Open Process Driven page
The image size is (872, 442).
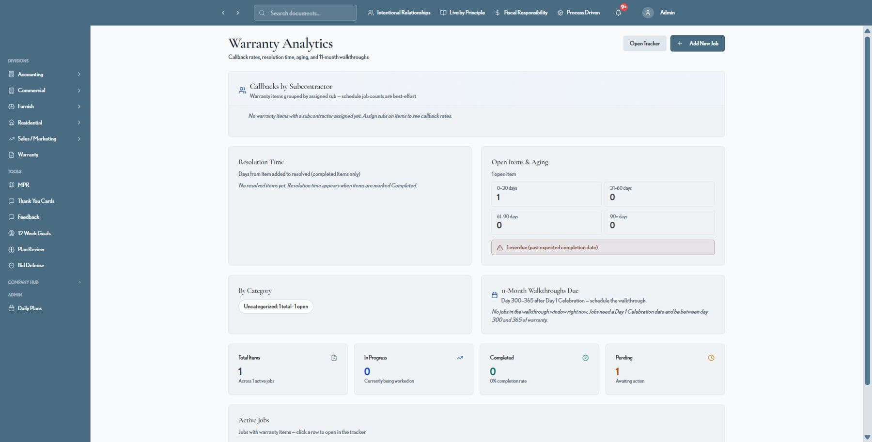click(x=578, y=13)
